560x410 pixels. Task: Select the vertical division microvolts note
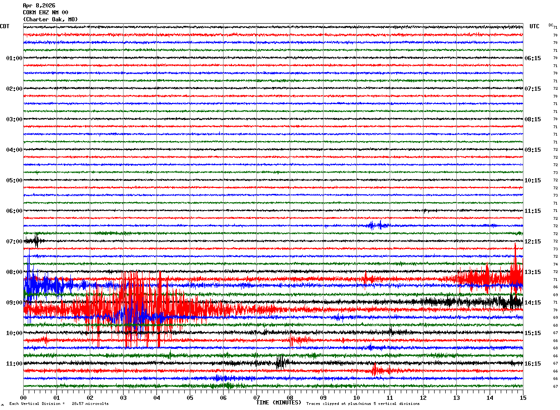[x=59, y=404]
